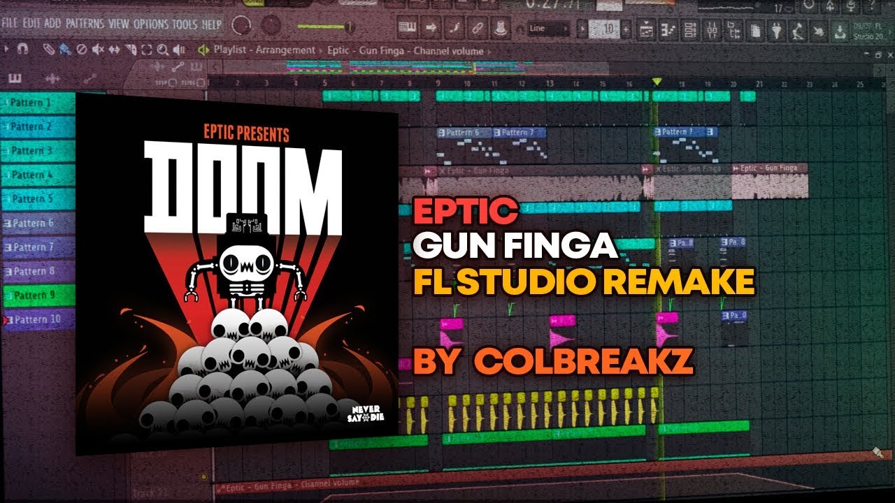Open the FILE menu
The width and height of the screenshot is (895, 503).
[10, 24]
